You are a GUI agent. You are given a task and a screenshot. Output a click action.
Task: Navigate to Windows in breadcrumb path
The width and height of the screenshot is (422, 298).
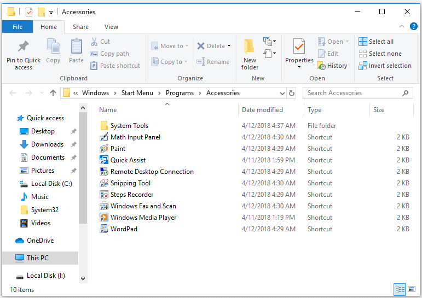pyautogui.click(x=96, y=93)
